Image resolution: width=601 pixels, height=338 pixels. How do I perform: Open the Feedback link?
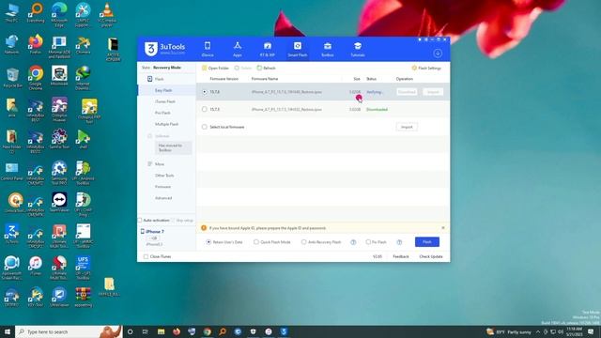[401, 256]
